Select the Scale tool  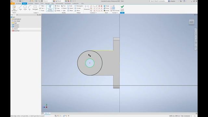pos(70,6)
